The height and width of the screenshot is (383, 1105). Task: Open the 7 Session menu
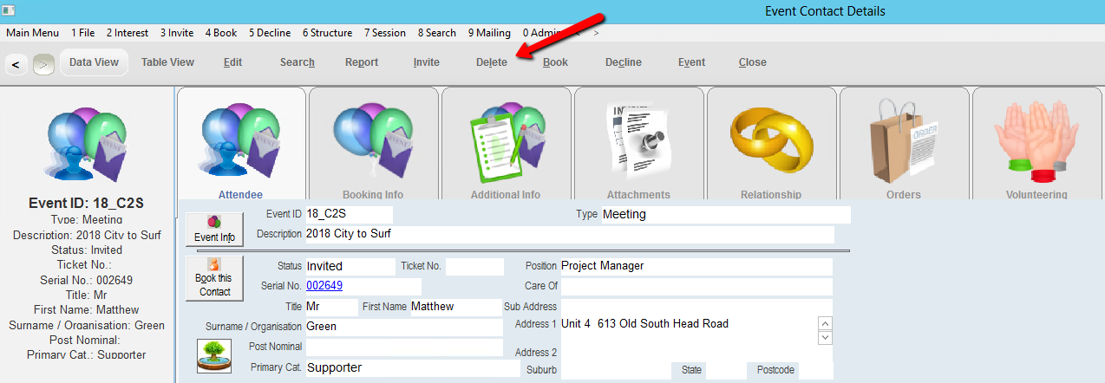(x=384, y=33)
